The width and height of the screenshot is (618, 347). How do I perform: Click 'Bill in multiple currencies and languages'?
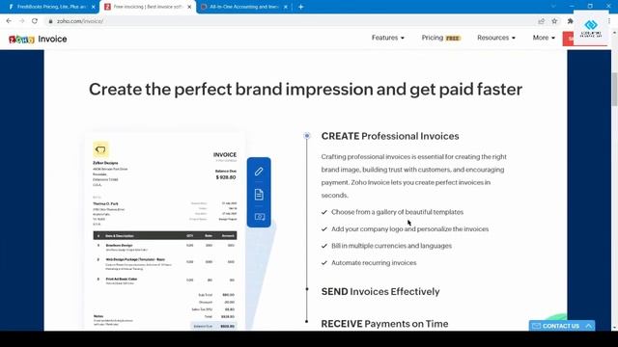(391, 246)
